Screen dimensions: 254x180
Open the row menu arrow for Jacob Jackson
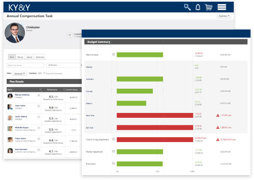[38, 117]
